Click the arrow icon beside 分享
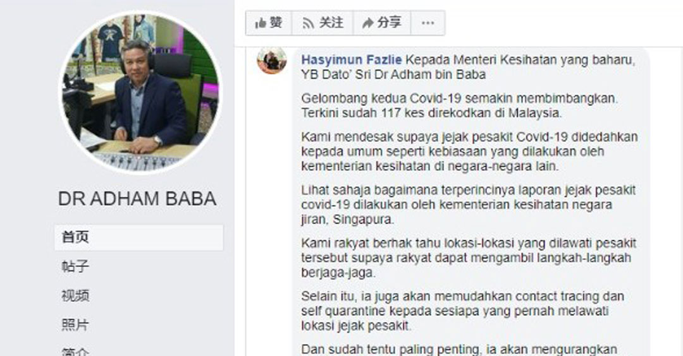This screenshot has width=683, height=356. pos(368,23)
